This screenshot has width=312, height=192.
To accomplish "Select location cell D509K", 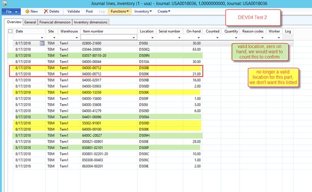I will click(144, 74).
